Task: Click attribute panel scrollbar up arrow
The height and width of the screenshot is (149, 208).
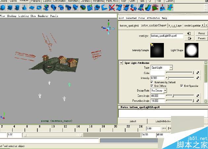Action: click(x=206, y=62)
